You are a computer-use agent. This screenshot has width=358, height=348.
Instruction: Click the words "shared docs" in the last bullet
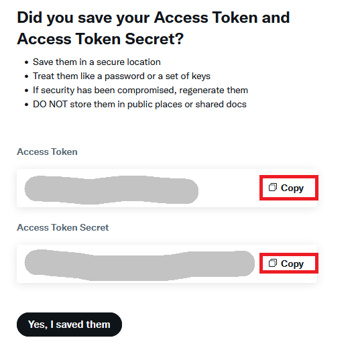click(221, 105)
